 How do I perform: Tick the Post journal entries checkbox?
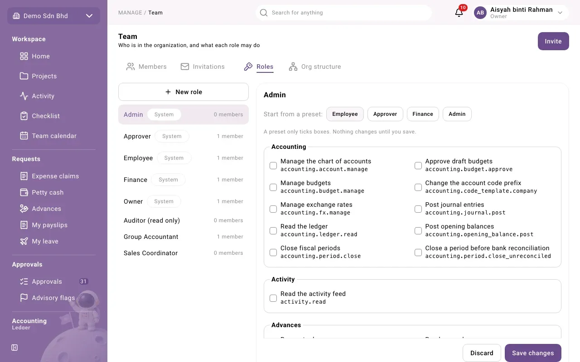(418, 209)
